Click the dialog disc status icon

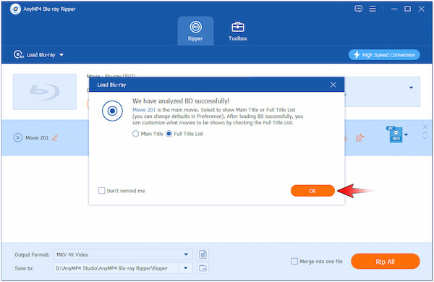[x=112, y=111]
